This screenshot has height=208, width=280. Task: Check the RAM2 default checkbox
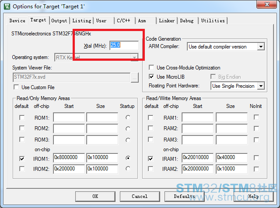pos(150,128)
